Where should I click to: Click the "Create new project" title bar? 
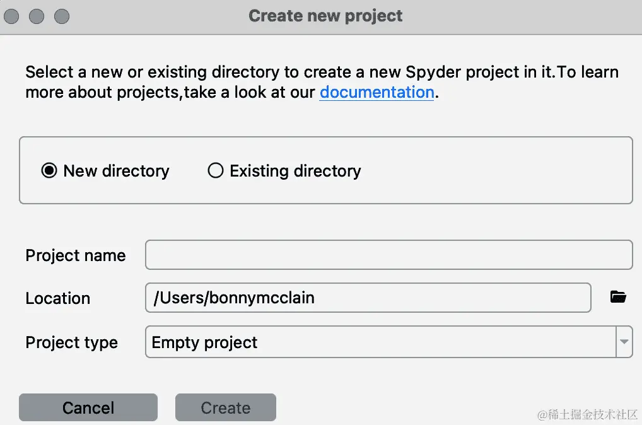pyautogui.click(x=325, y=16)
